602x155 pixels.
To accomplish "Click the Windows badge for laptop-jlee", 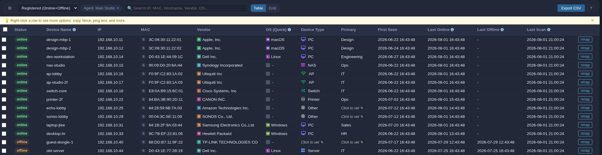I will point(268,125).
